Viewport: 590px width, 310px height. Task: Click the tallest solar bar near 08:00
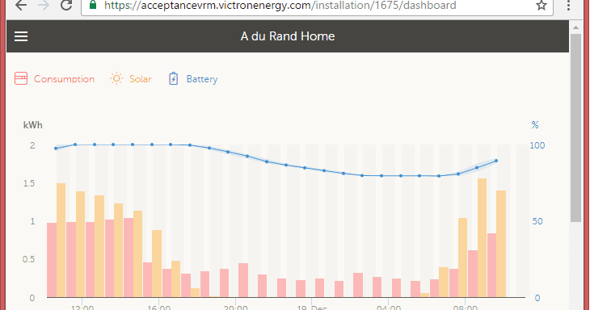482,238
